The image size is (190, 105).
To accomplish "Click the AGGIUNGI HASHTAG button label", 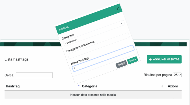I will click(x=166, y=59).
